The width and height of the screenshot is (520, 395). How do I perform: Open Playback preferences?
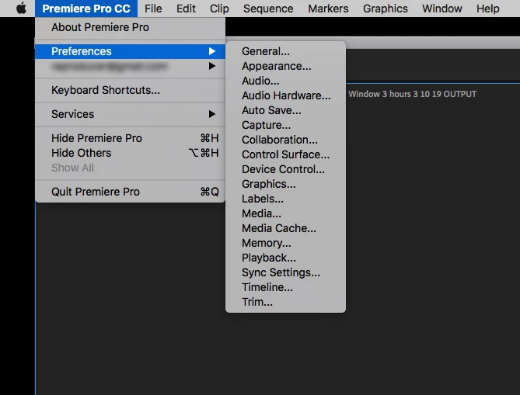tap(285, 258)
